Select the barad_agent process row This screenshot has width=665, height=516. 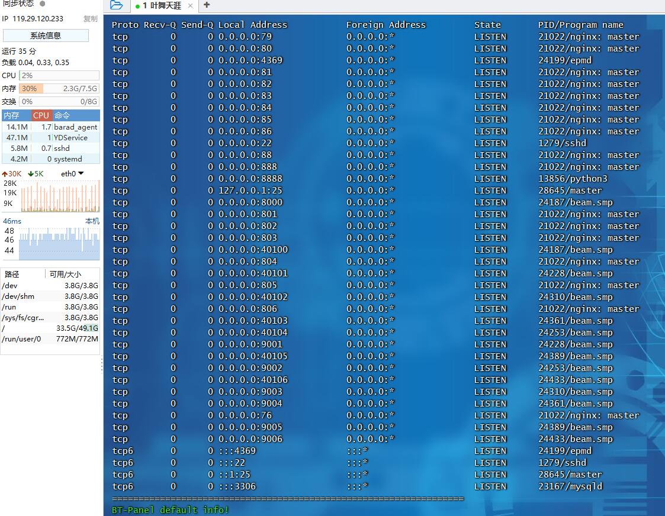click(51, 127)
